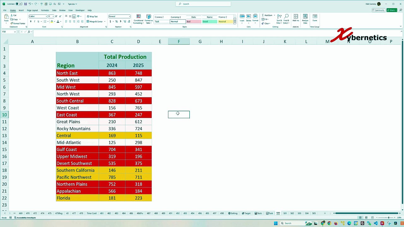Expand the Merge & Center dropdown arrow
This screenshot has height=227, width=404.
[104, 21]
